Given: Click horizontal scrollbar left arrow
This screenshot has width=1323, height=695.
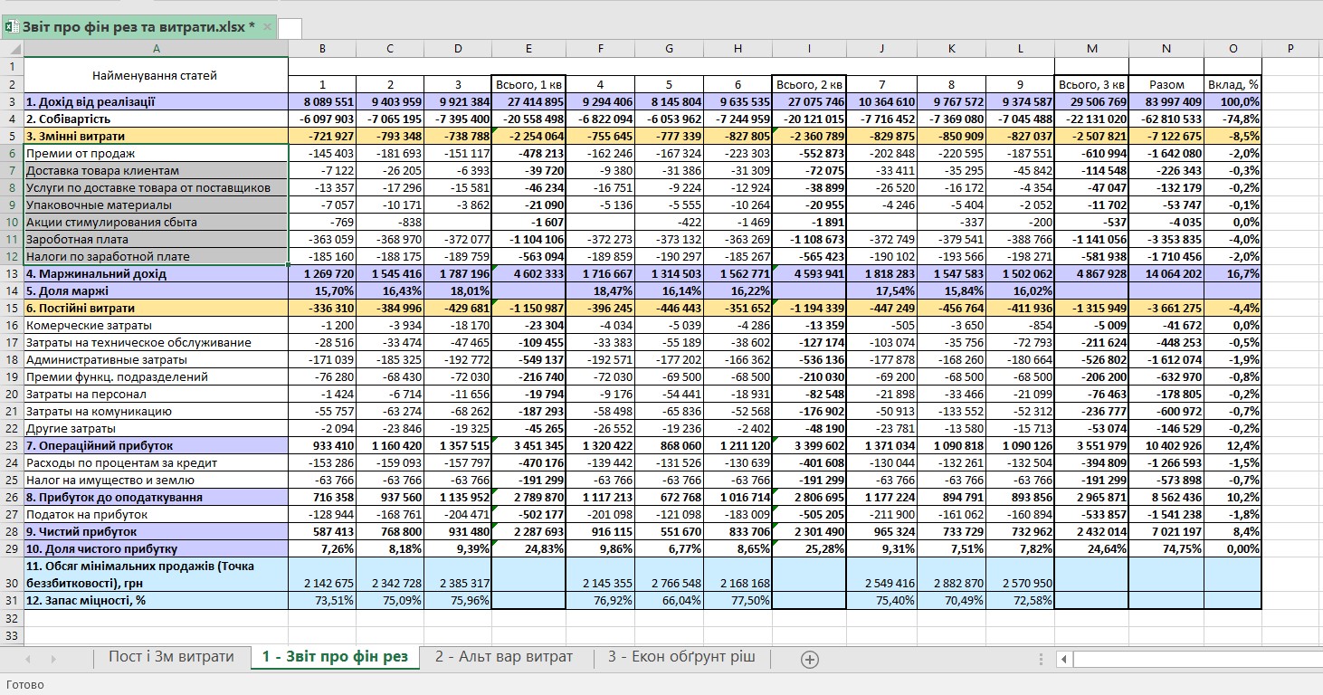Looking at the screenshot, I should tap(1065, 659).
